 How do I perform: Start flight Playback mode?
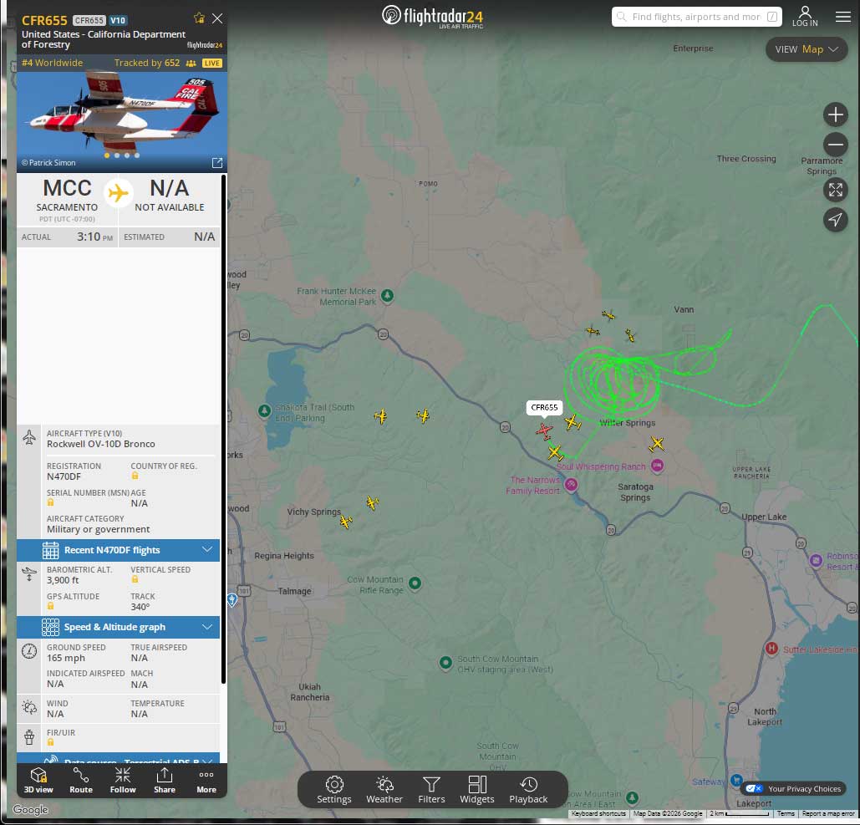(528, 791)
